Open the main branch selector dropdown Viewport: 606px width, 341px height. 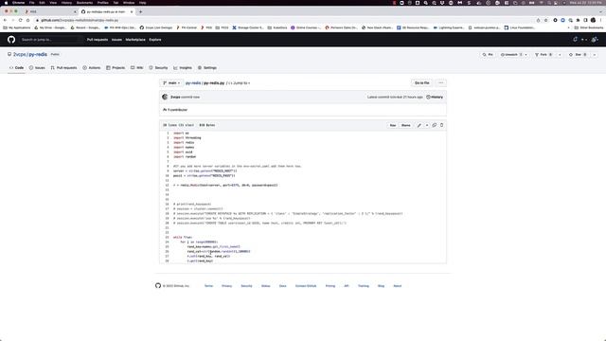[171, 82]
